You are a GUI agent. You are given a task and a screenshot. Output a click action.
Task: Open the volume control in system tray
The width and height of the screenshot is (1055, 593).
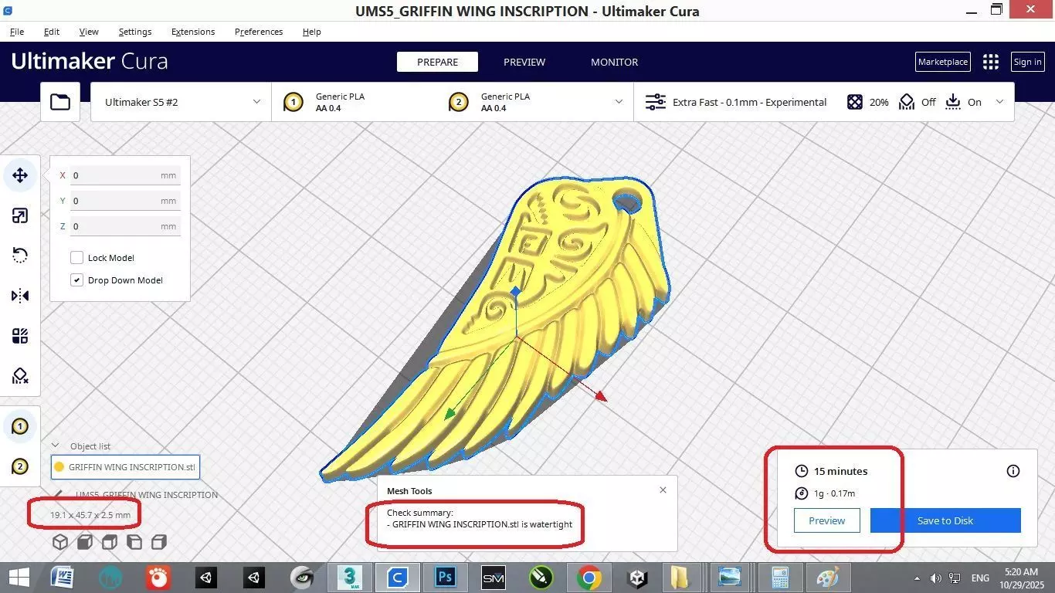click(x=935, y=578)
